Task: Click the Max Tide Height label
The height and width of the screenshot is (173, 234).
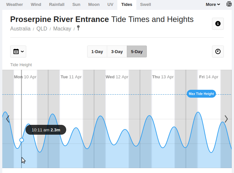Action: 201,94
